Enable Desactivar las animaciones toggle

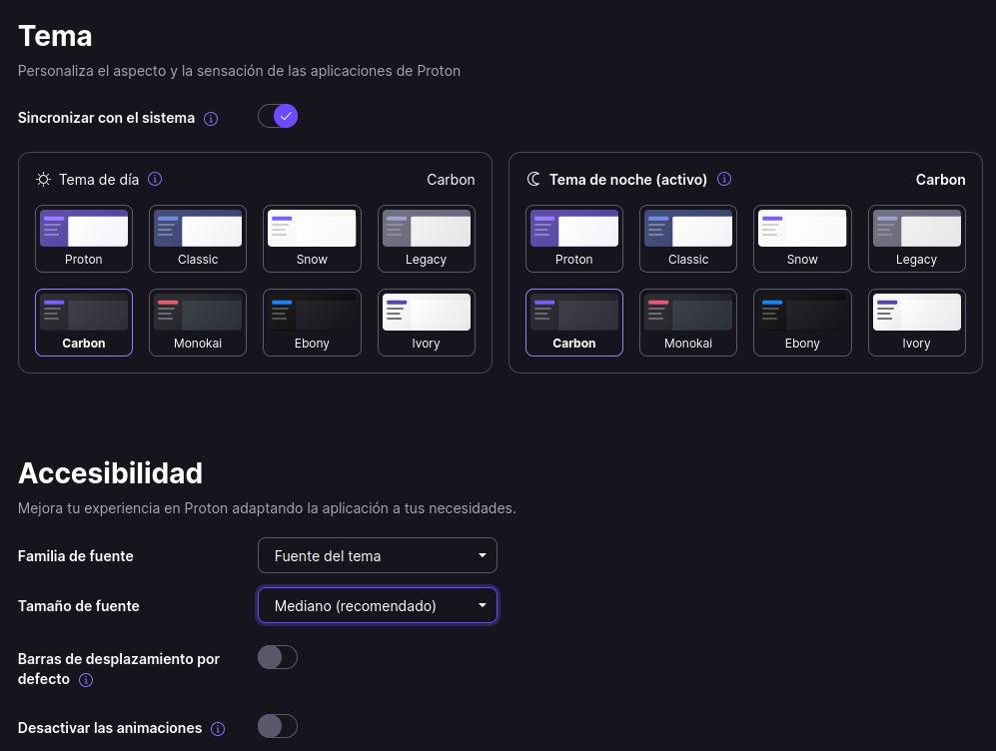coord(278,726)
